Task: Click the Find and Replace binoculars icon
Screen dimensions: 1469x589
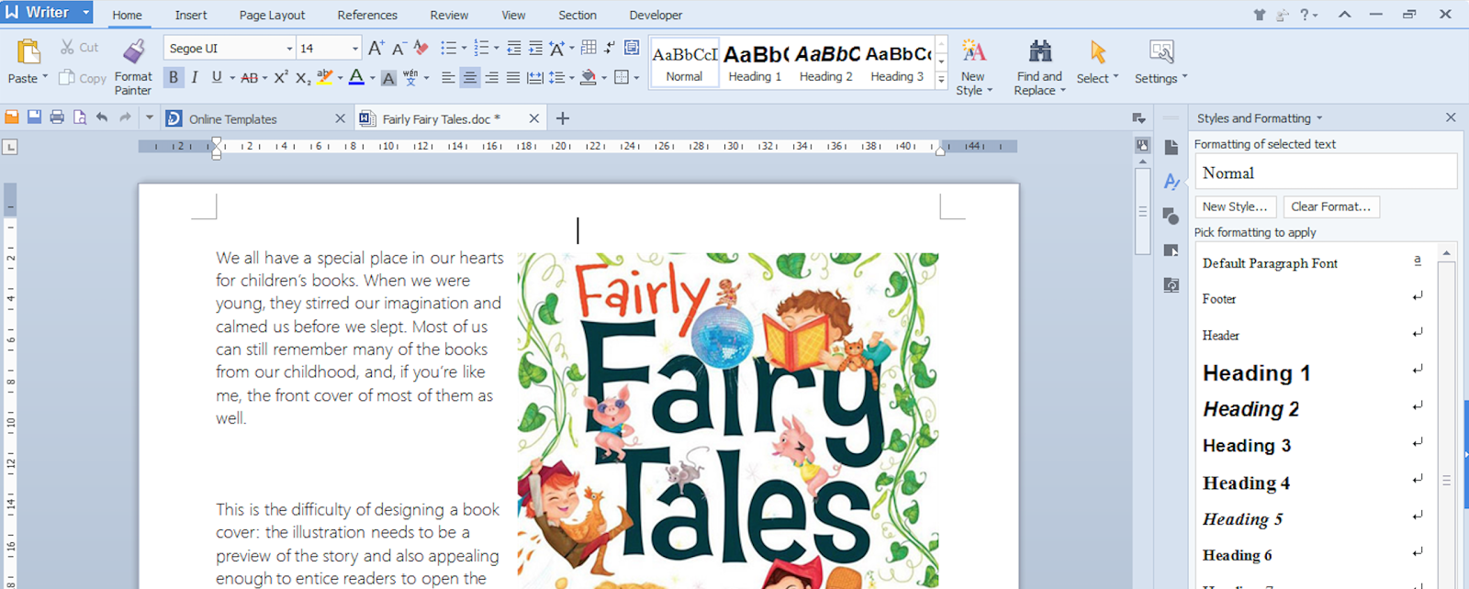Action: 1039,51
